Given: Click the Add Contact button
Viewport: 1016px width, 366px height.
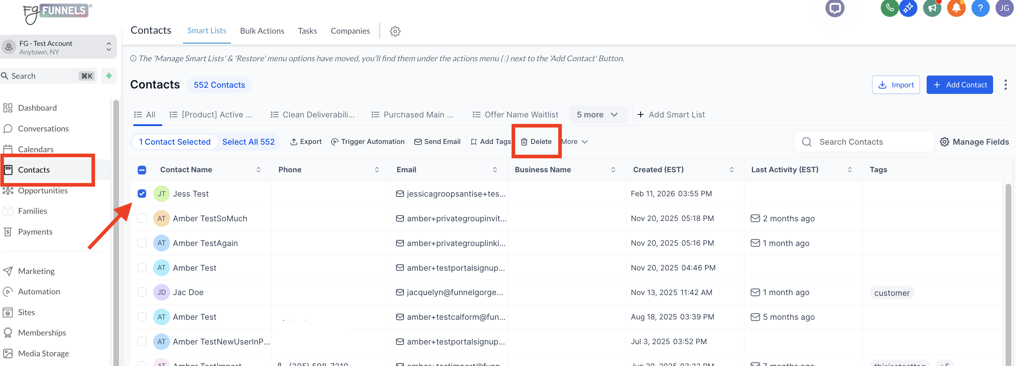Looking at the screenshot, I should click(x=959, y=85).
